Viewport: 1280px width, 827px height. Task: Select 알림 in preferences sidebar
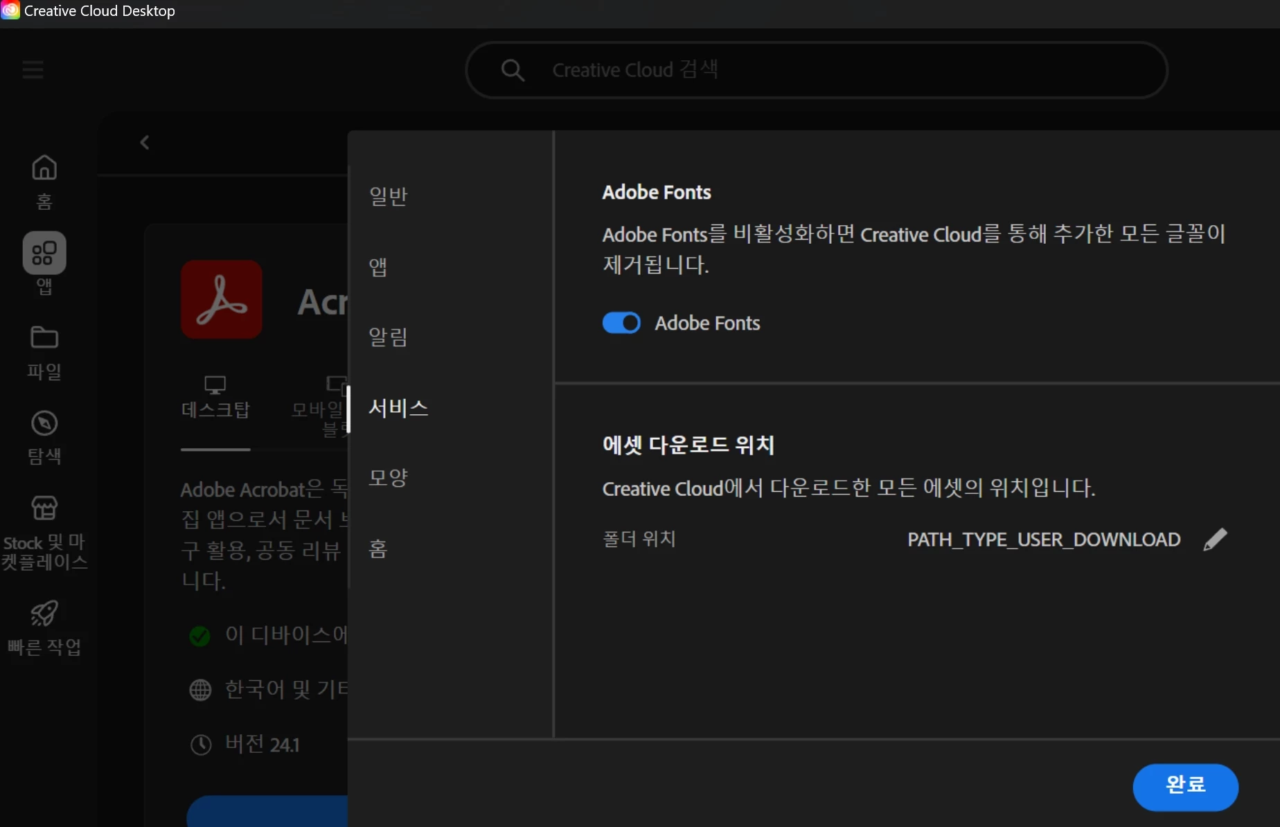(389, 337)
